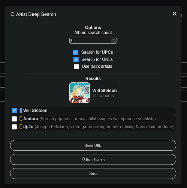Viewport: 187px width, 188px height.
Task: Click the Seed URL button
Action: tap(93, 146)
